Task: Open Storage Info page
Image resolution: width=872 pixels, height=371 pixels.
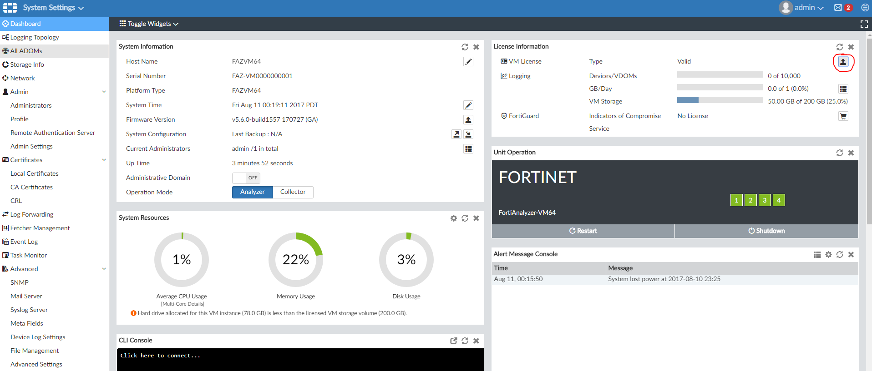Action: tap(55, 64)
